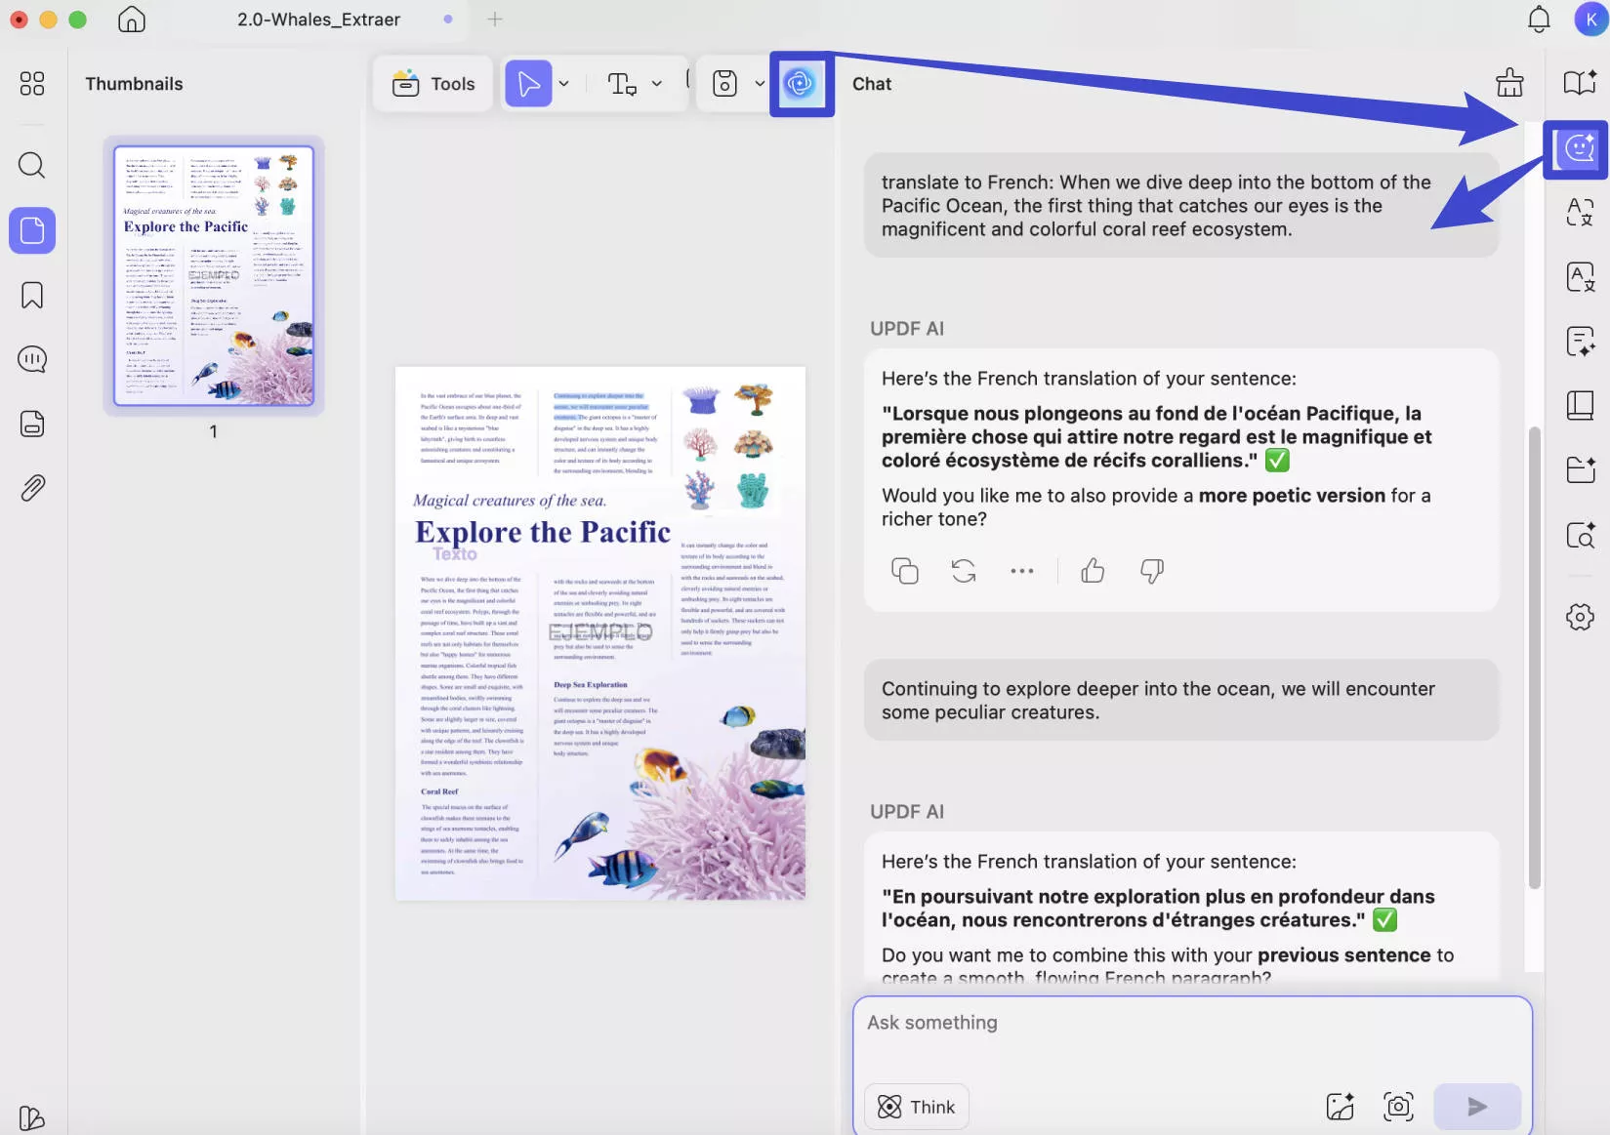
Task: Open the UPDF AI toolbar icon
Action: coord(801,84)
